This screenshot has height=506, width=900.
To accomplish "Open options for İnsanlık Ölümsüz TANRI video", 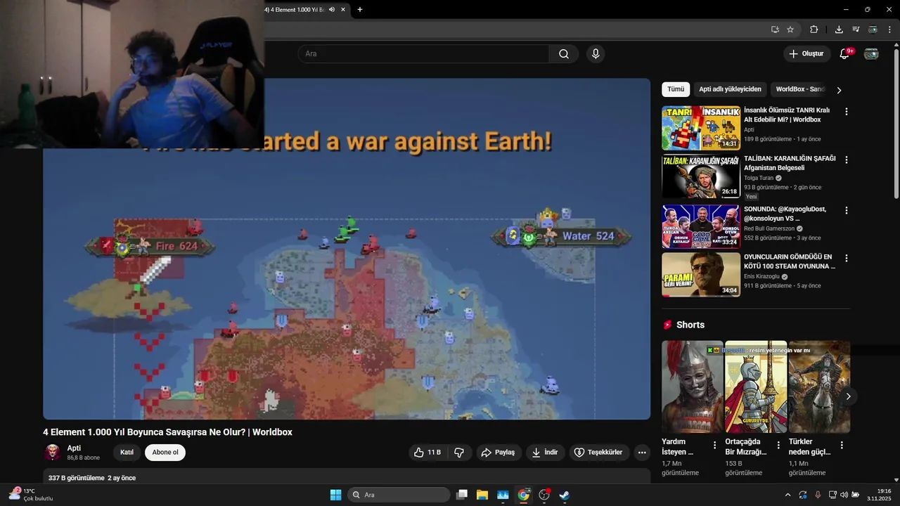I will click(x=846, y=112).
